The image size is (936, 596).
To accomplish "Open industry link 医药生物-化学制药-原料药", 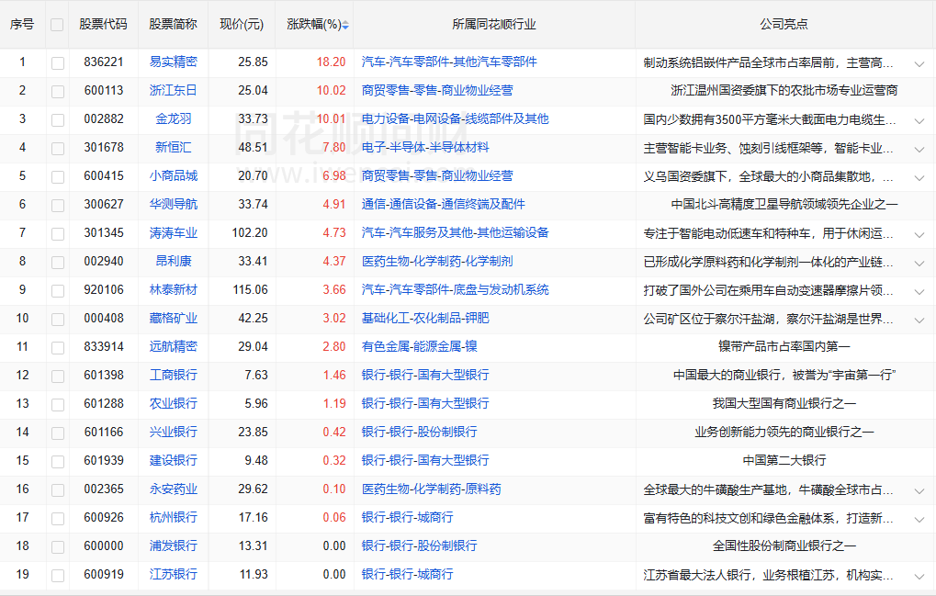I will tap(431, 489).
